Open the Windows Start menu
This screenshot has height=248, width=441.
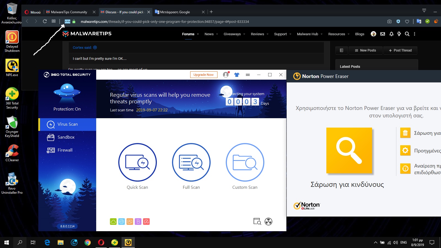pyautogui.click(x=7, y=242)
